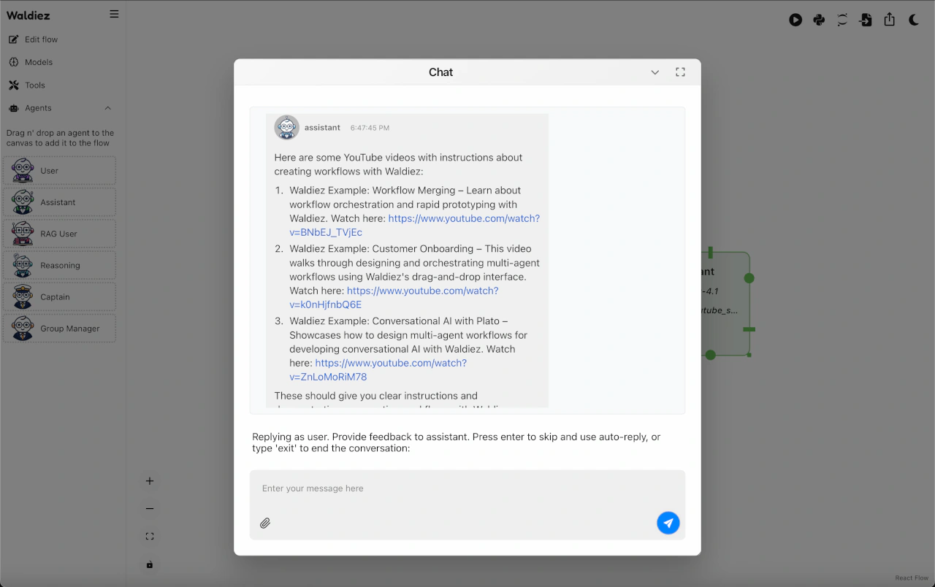Collapse the sidebar with the hamburger icon
Image resolution: width=935 pixels, height=587 pixels.
tap(114, 14)
